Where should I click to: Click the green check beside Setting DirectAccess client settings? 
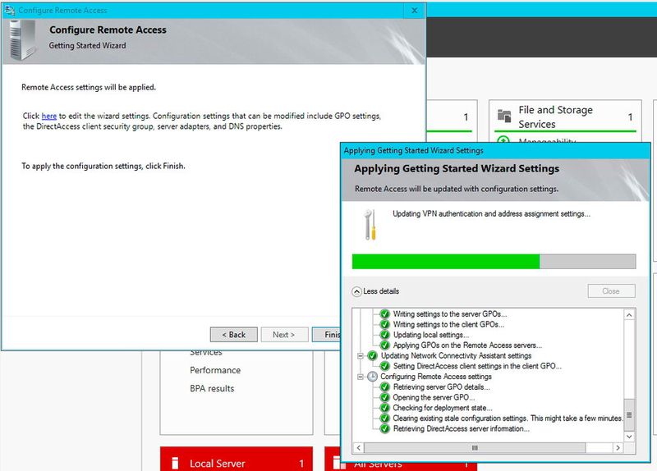click(384, 366)
